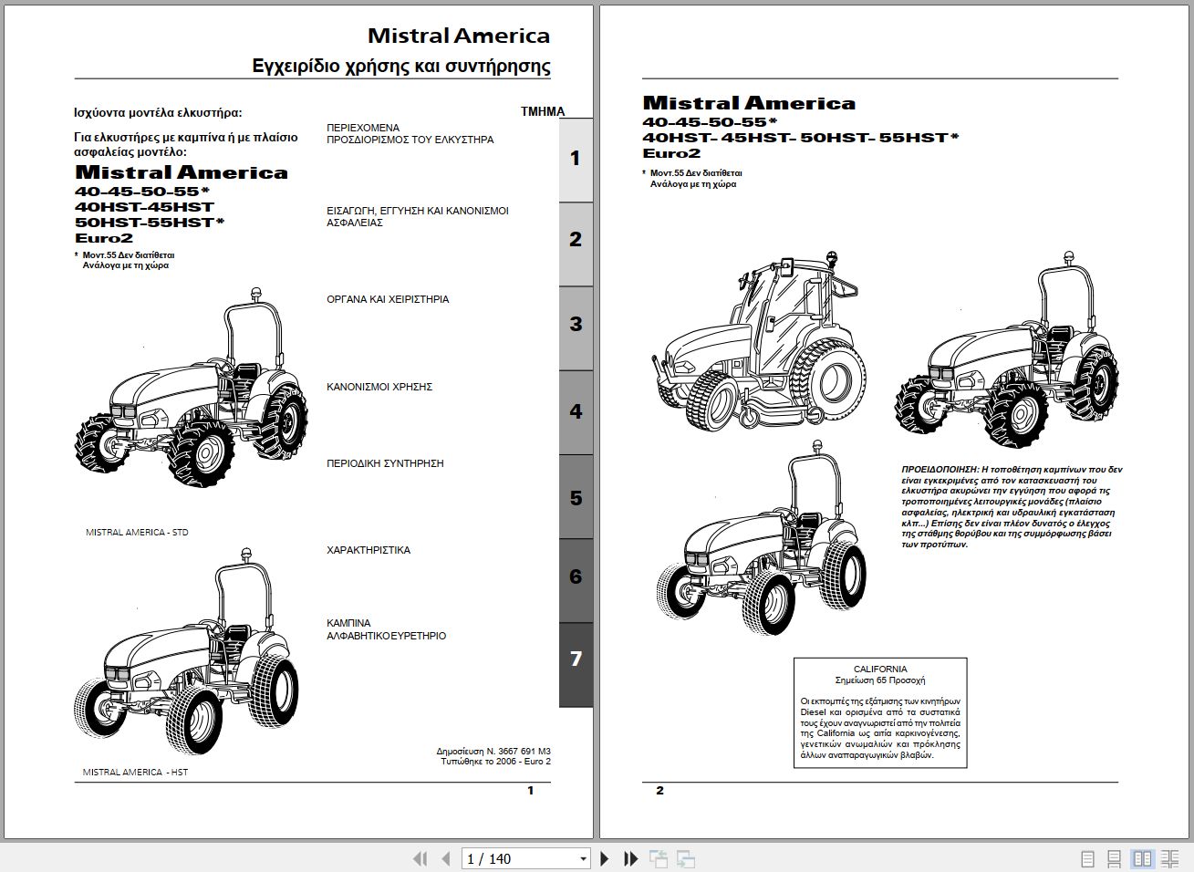Click section tab 5

[576, 499]
